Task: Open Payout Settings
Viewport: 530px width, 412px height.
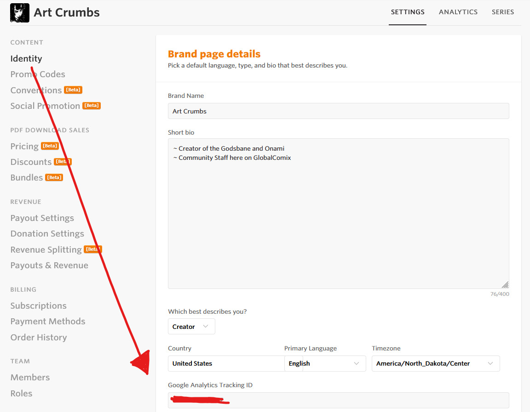Action: [42, 218]
